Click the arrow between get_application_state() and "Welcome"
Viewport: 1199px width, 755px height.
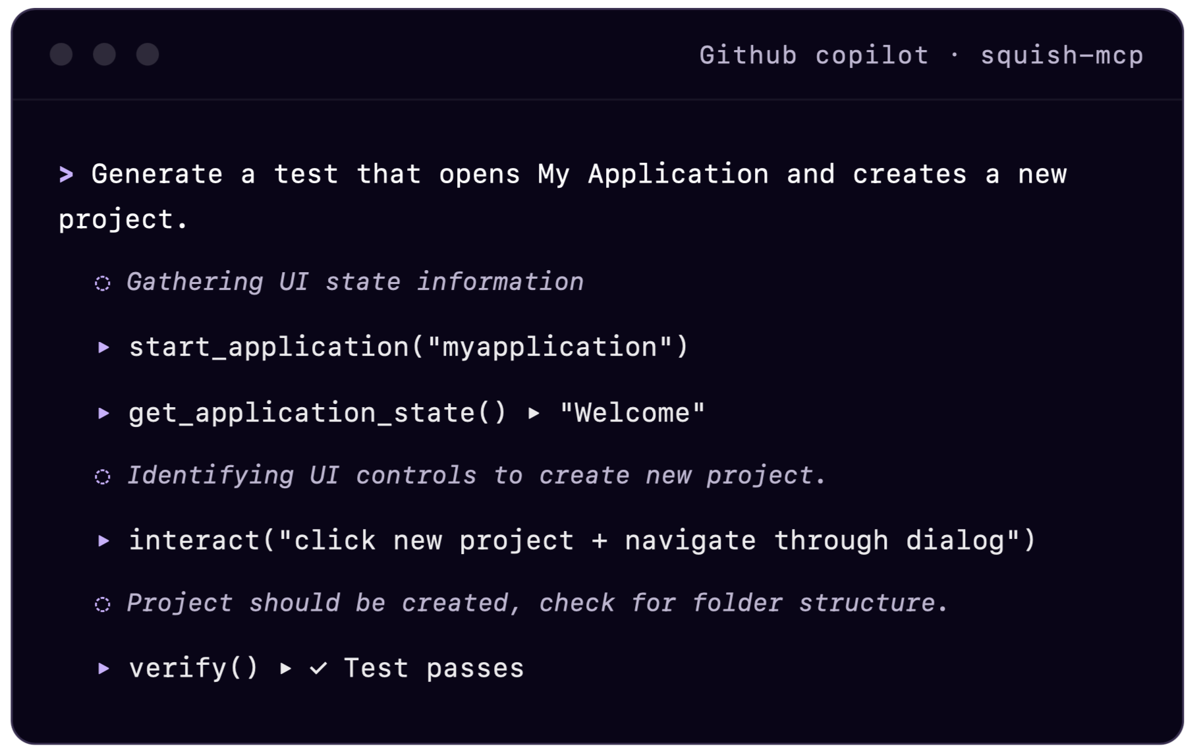(x=534, y=414)
